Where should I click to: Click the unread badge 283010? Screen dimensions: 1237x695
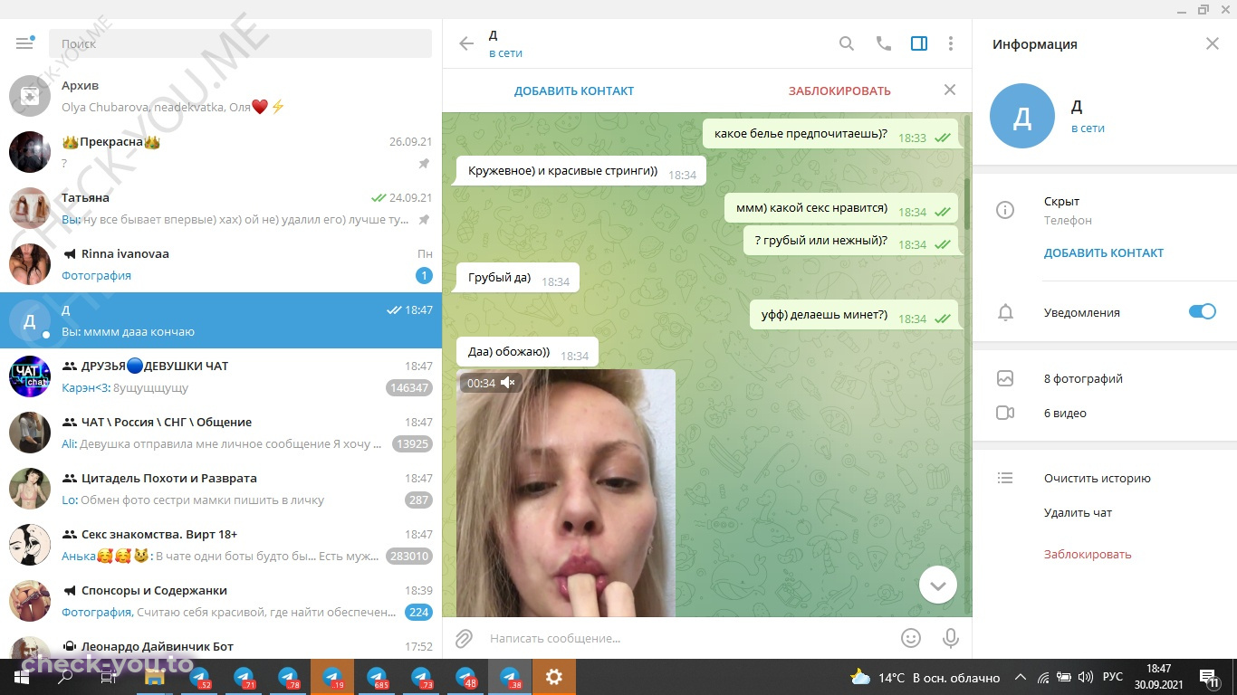pos(409,556)
